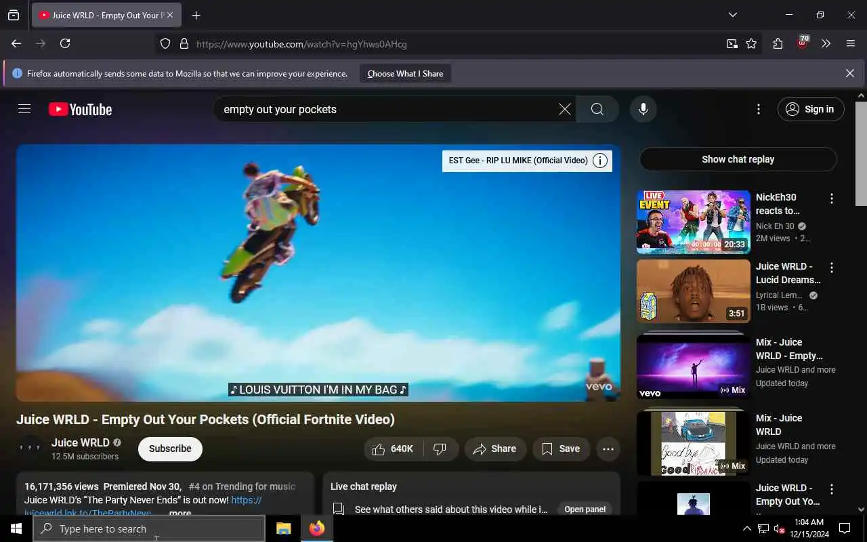The height and width of the screenshot is (542, 867).
Task: Open recent browsing Firefox View icon
Action: coord(14,15)
